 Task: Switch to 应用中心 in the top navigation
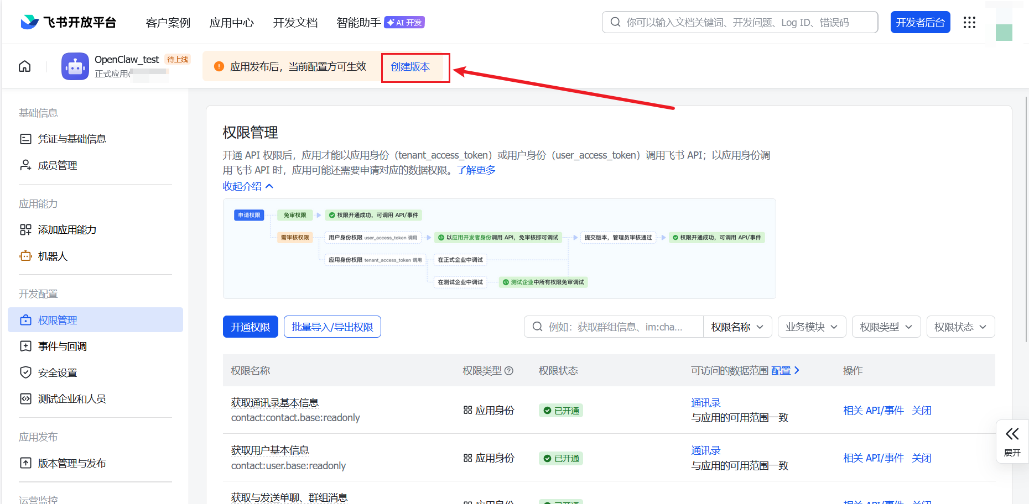point(232,23)
